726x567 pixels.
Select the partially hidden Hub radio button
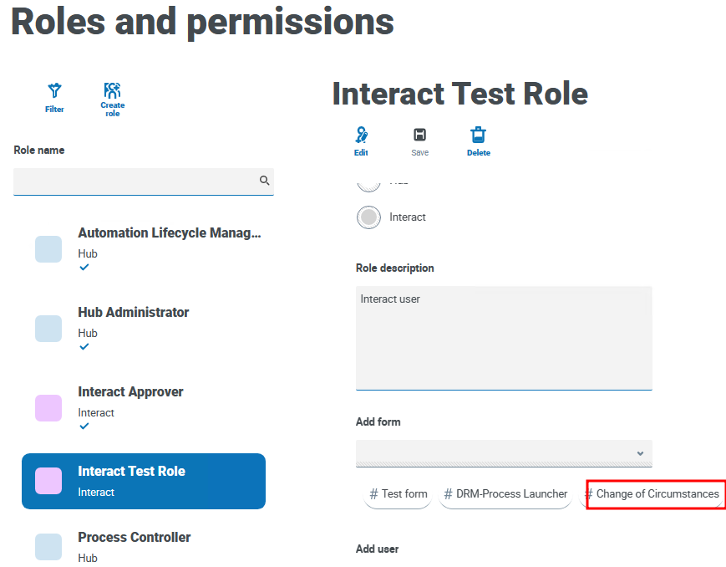(x=368, y=183)
